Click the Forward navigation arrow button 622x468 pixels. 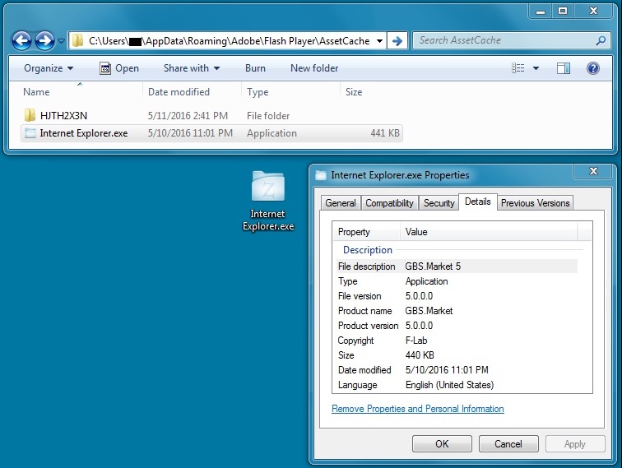point(44,40)
